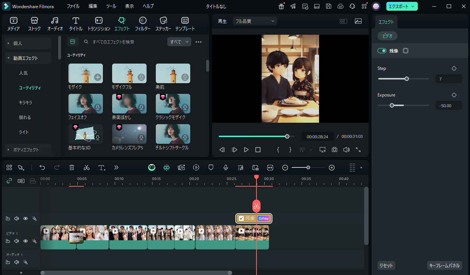Select the ビデオ pill in effect panel
The width and height of the screenshot is (470, 275).
(x=387, y=36)
